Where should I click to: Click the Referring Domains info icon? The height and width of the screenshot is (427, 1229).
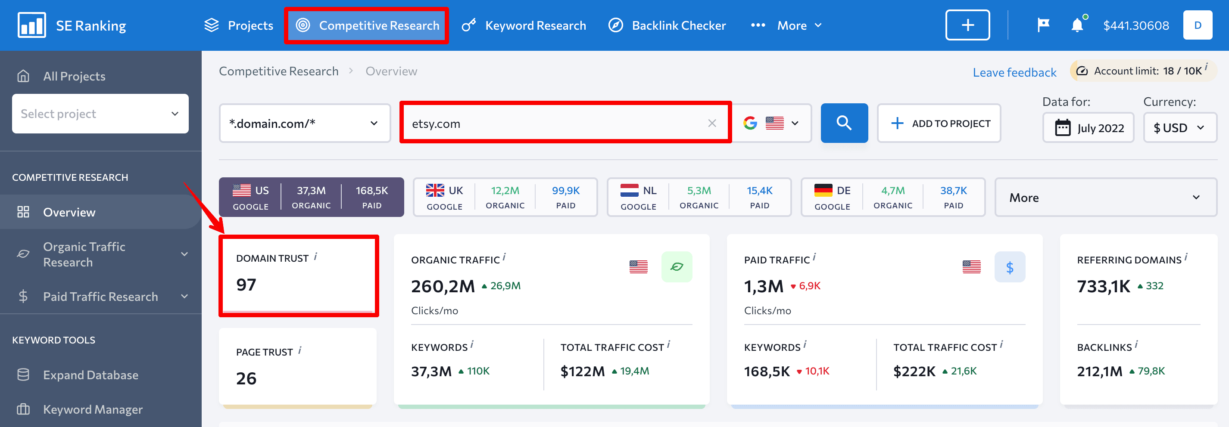pyautogui.click(x=1186, y=257)
